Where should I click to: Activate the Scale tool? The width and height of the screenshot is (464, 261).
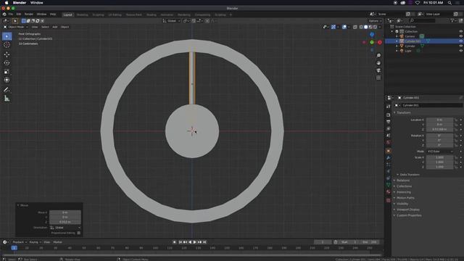(7, 71)
